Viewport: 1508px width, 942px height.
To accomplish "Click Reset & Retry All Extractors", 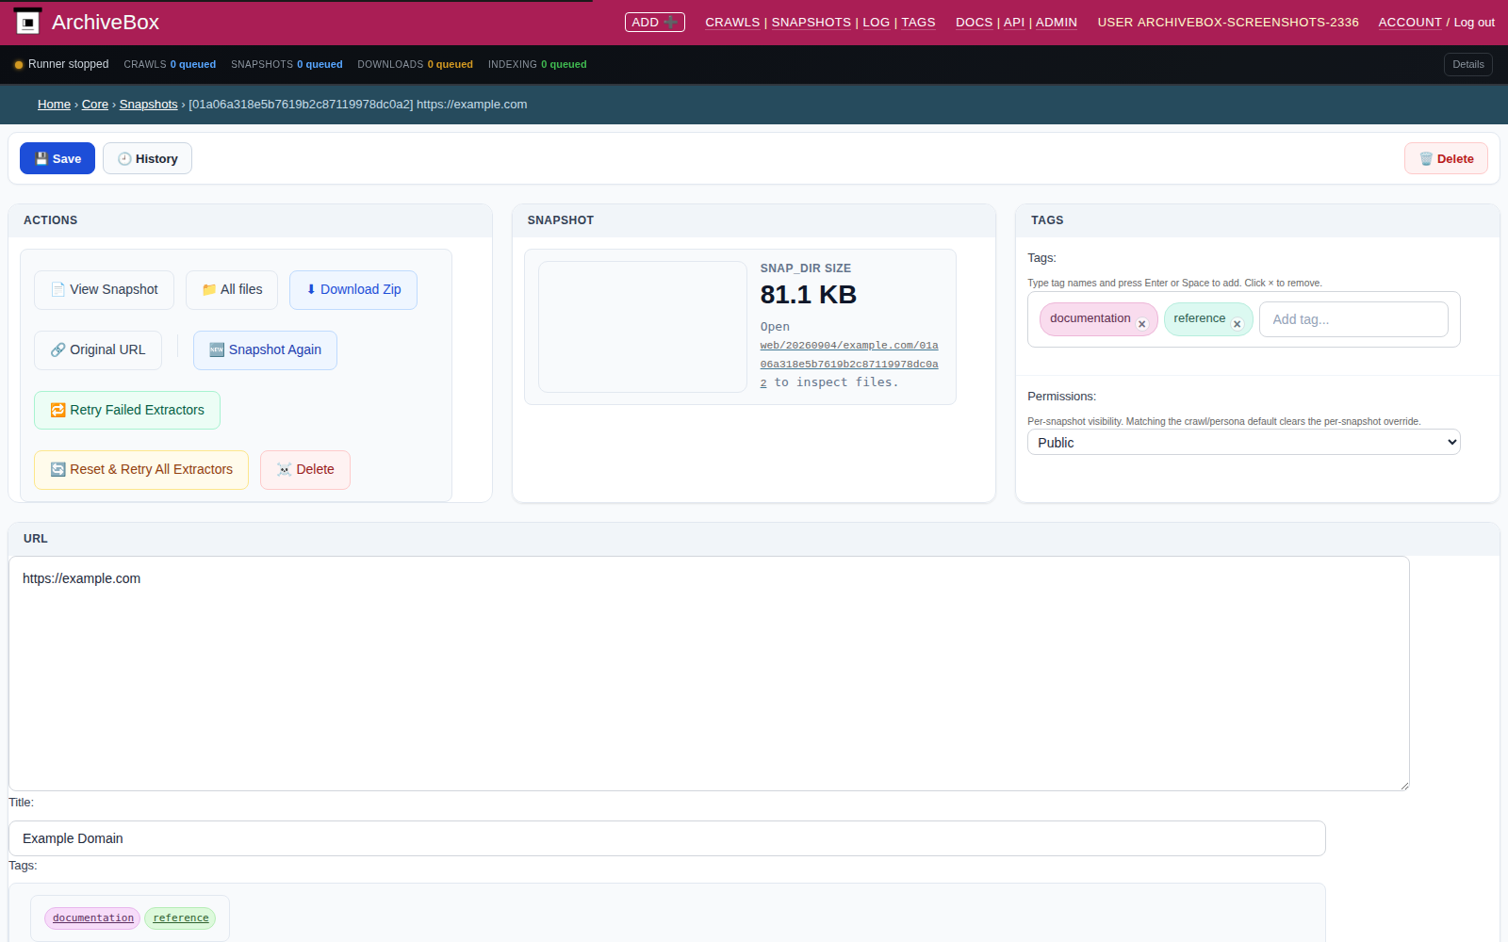I will 141,470.
